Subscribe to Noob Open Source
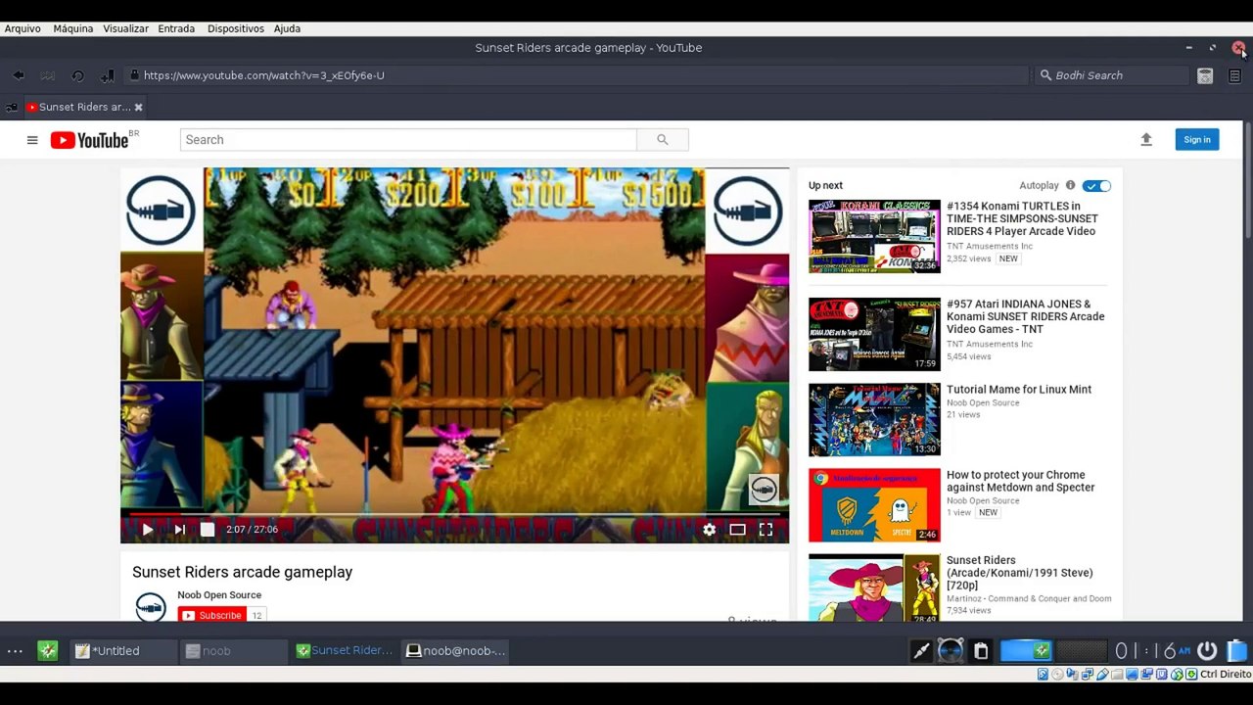Screen dimensions: 1253x705 pos(211,615)
